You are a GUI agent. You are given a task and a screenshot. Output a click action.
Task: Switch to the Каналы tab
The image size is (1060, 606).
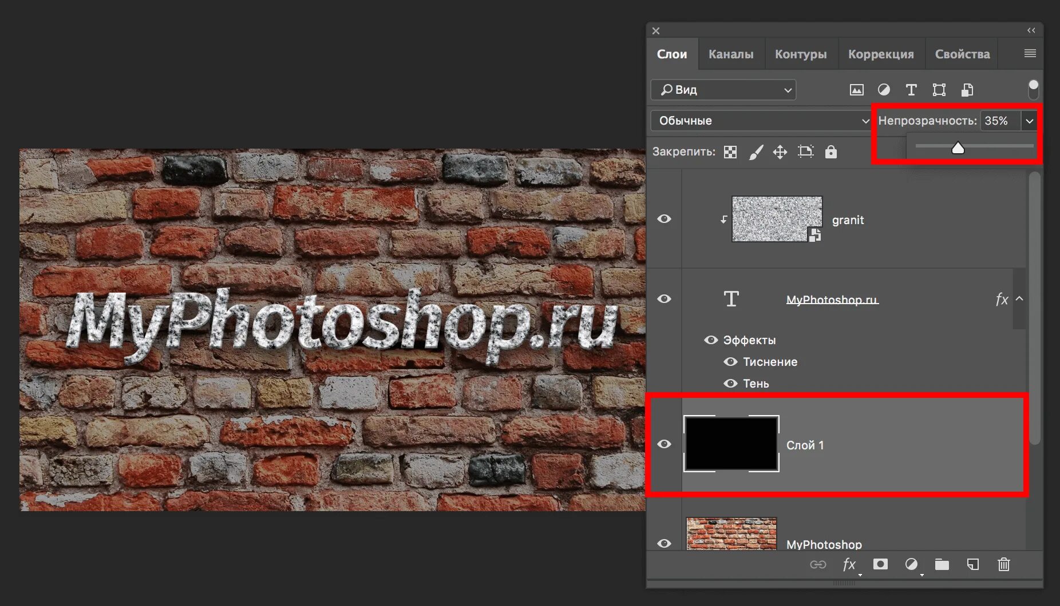tap(731, 54)
